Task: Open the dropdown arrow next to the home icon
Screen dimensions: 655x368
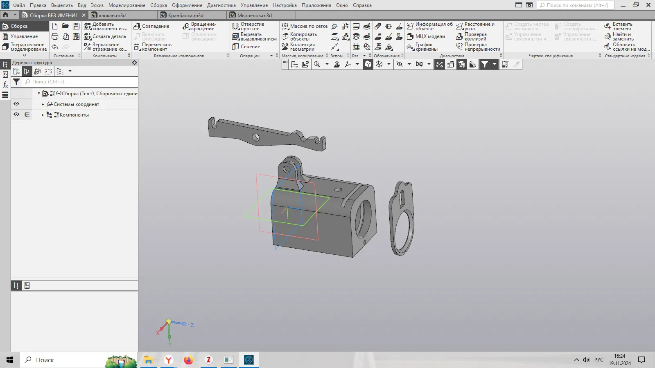Action: 15,15
